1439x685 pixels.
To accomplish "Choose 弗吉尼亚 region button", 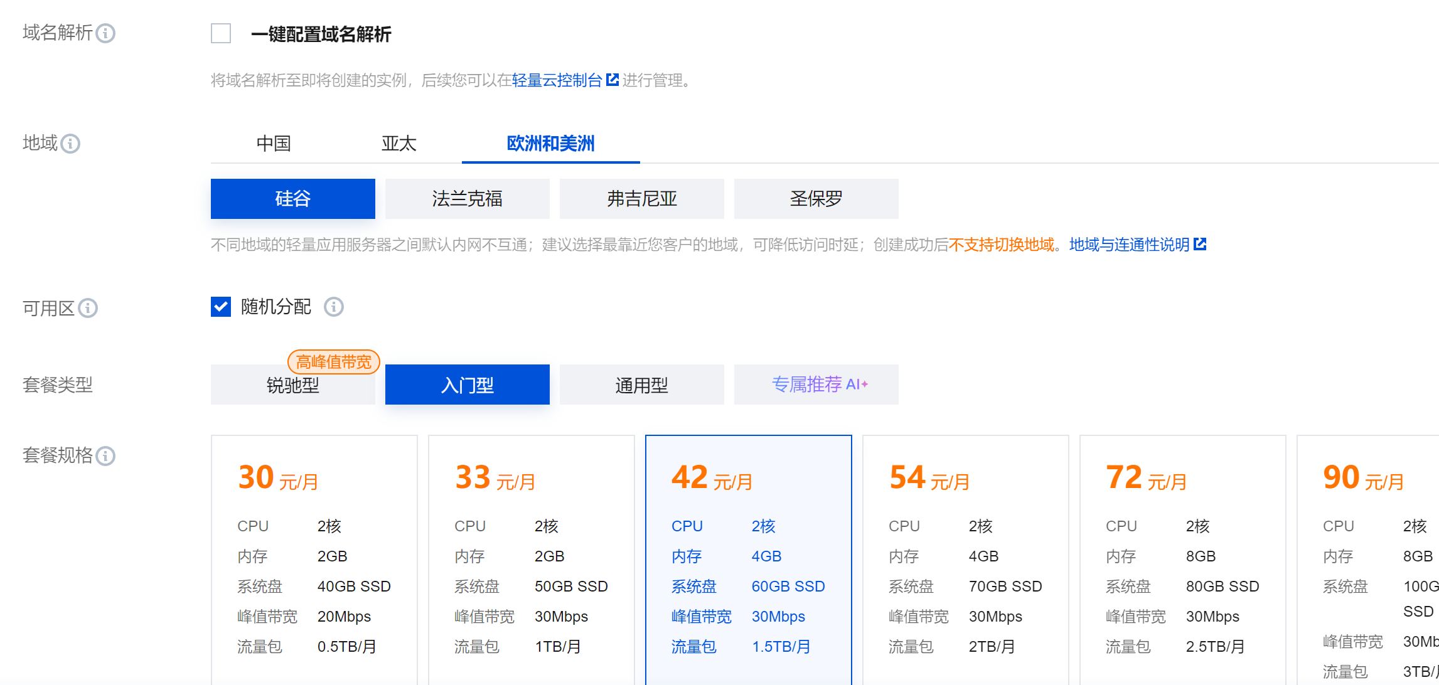I will [x=641, y=199].
